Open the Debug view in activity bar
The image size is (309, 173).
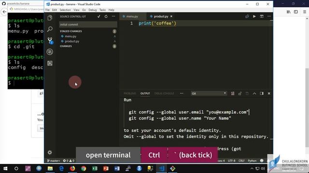click(50, 52)
